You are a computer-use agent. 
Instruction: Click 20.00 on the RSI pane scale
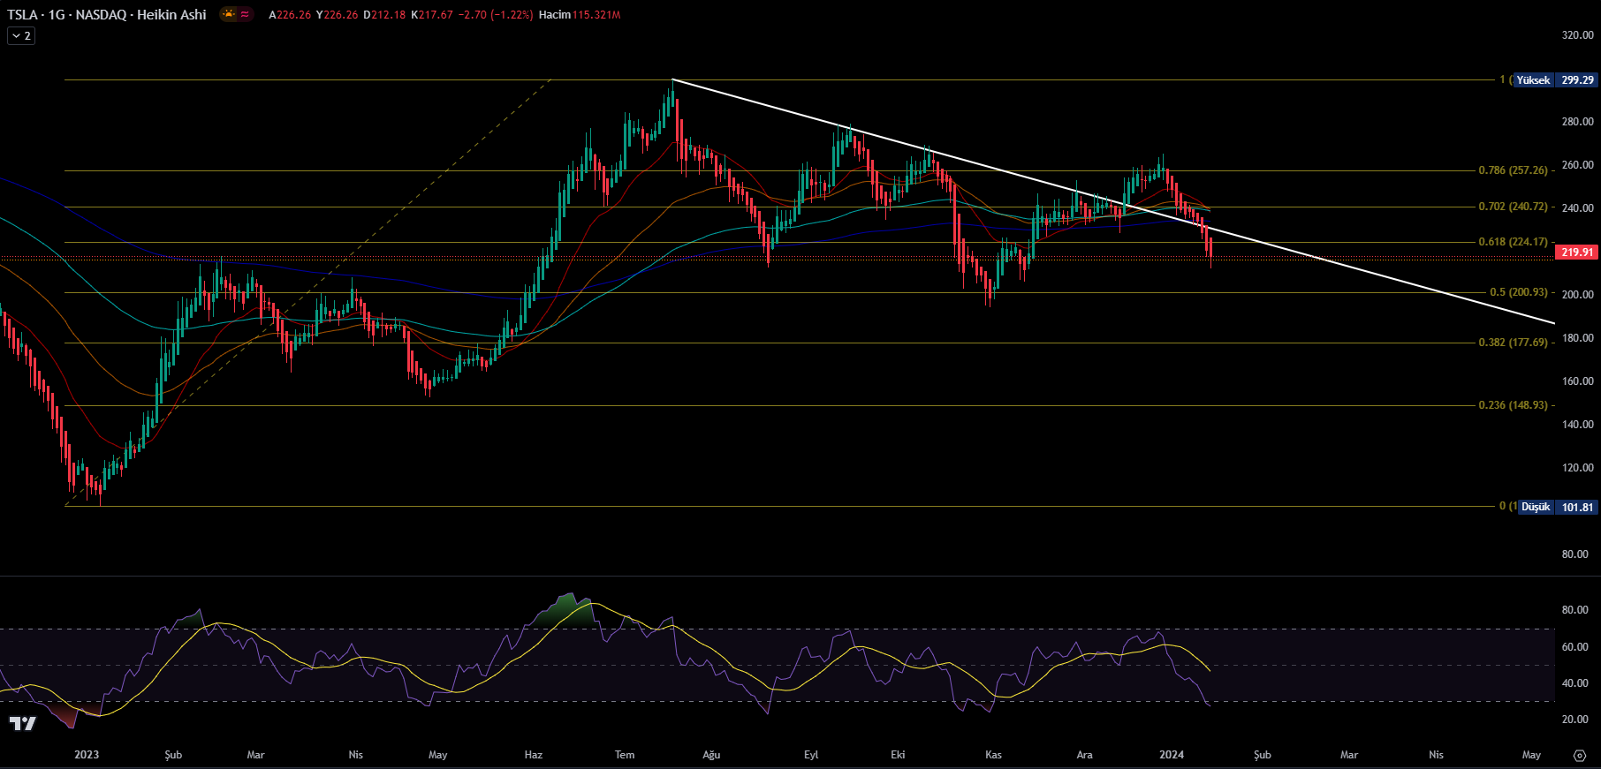(x=1574, y=720)
